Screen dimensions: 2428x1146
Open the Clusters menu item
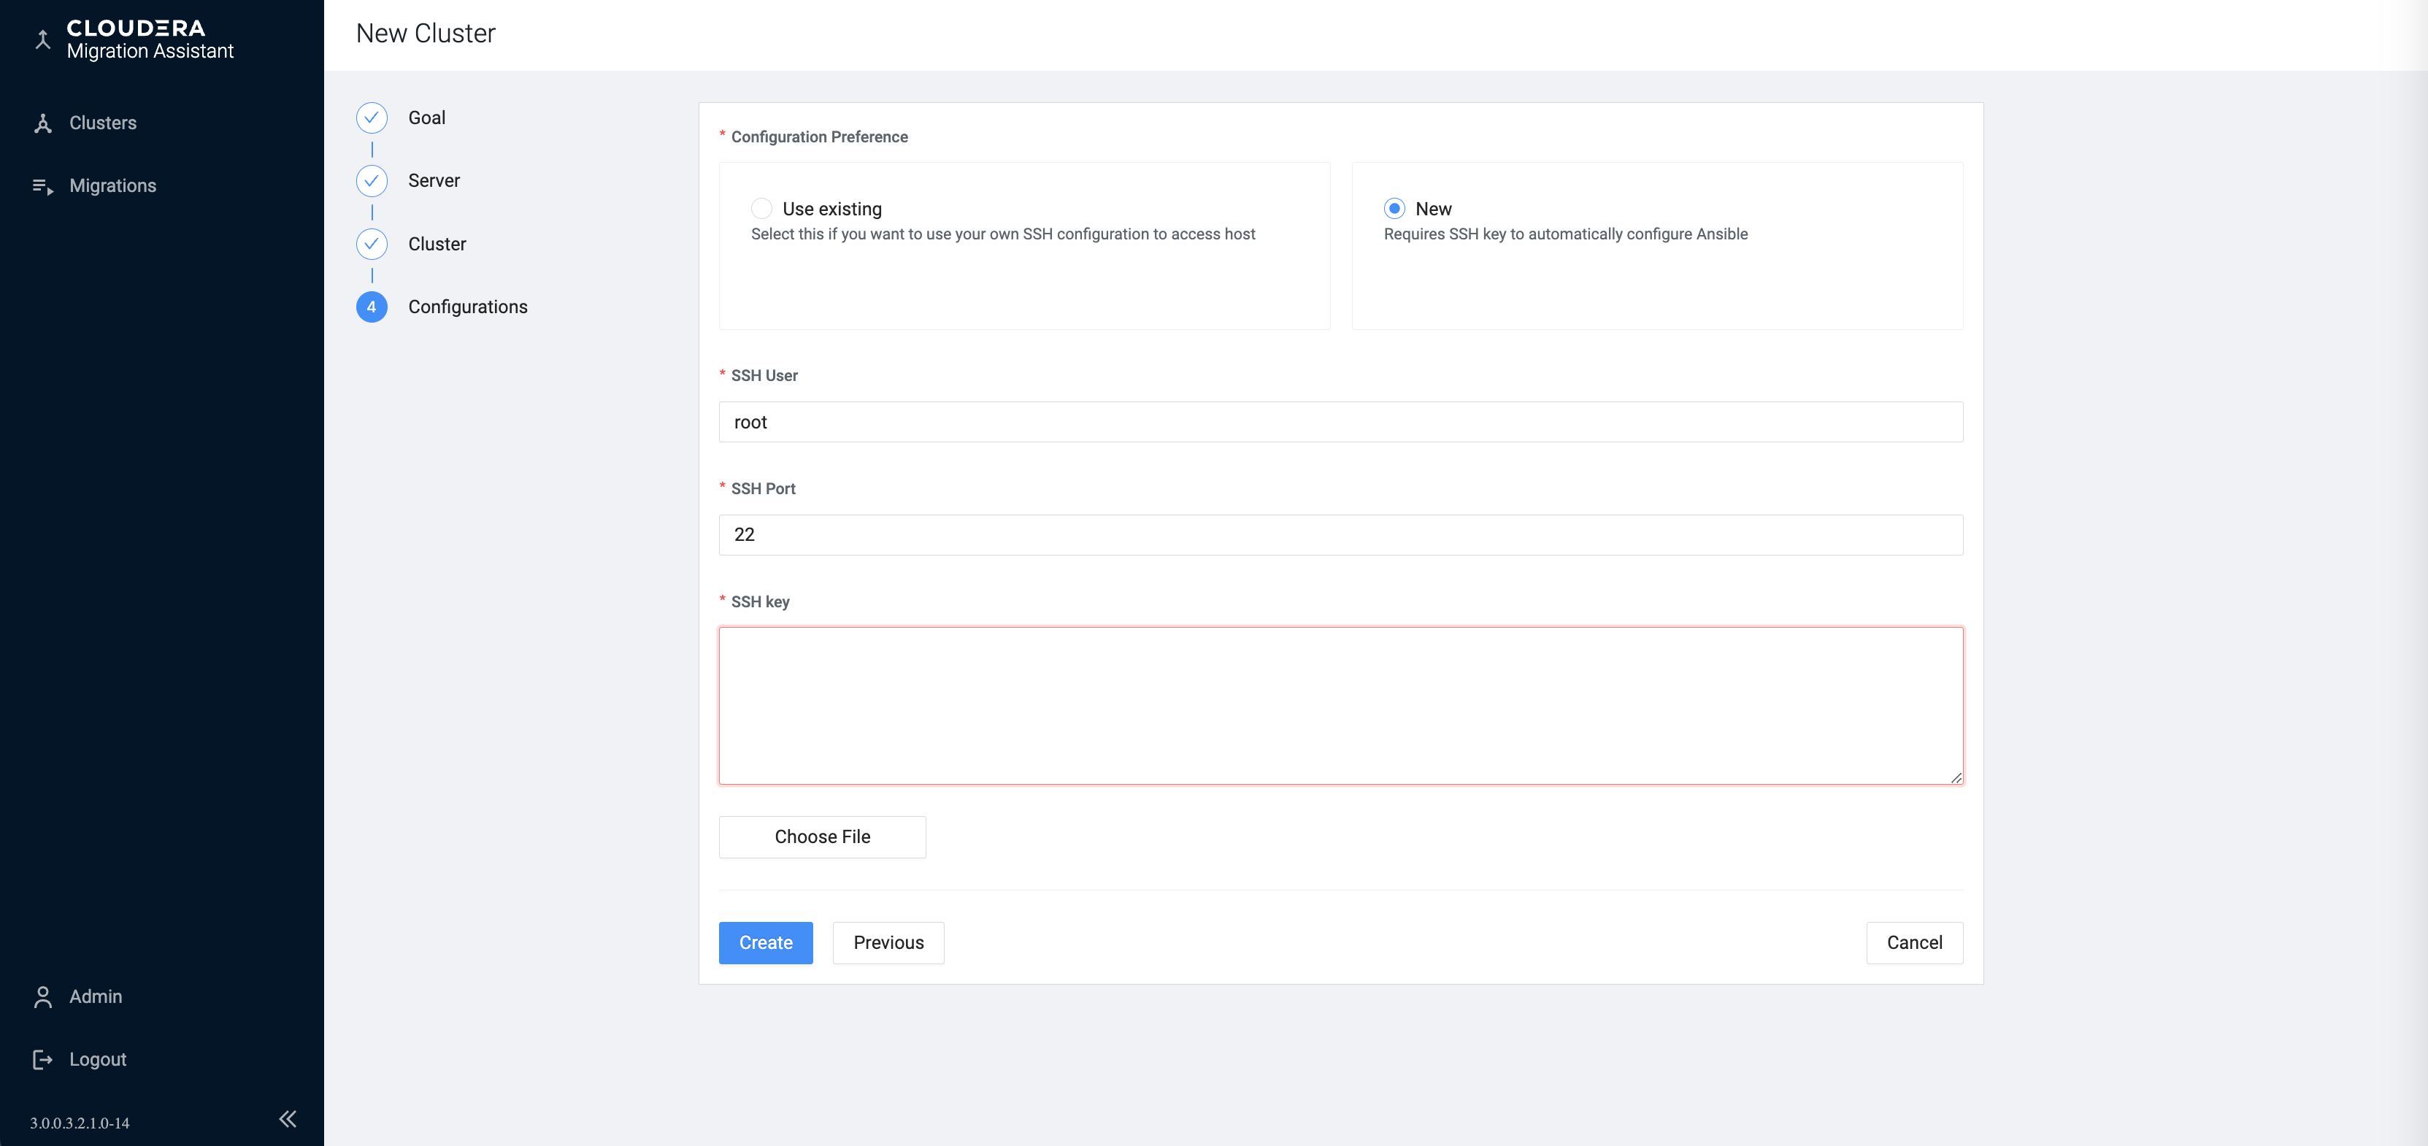pos(103,123)
